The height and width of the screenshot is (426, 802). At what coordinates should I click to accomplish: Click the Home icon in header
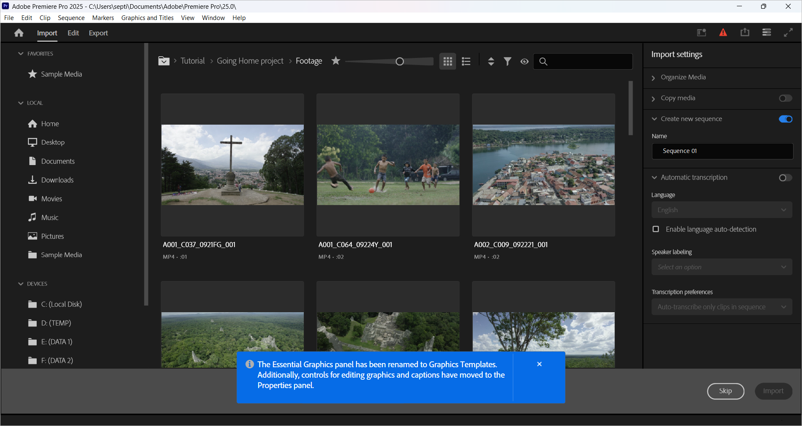click(18, 32)
